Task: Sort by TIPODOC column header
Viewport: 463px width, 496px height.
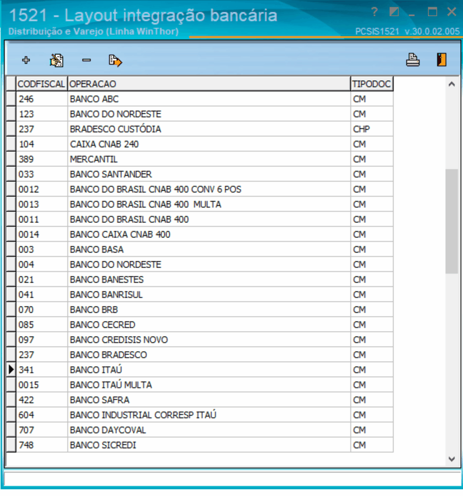Action: (x=372, y=84)
